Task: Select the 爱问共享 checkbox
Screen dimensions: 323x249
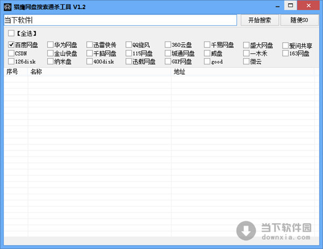Action: pyautogui.click(x=285, y=46)
